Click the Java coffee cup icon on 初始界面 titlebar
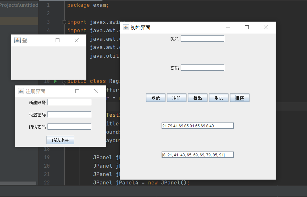 pyautogui.click(x=126, y=27)
